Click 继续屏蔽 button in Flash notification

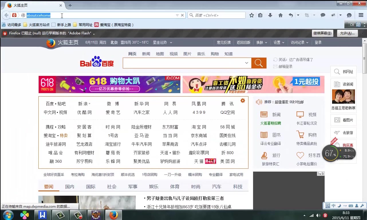click(x=323, y=33)
